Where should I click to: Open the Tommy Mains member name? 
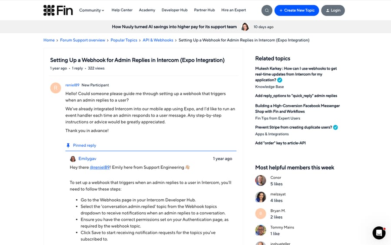tap(282, 228)
